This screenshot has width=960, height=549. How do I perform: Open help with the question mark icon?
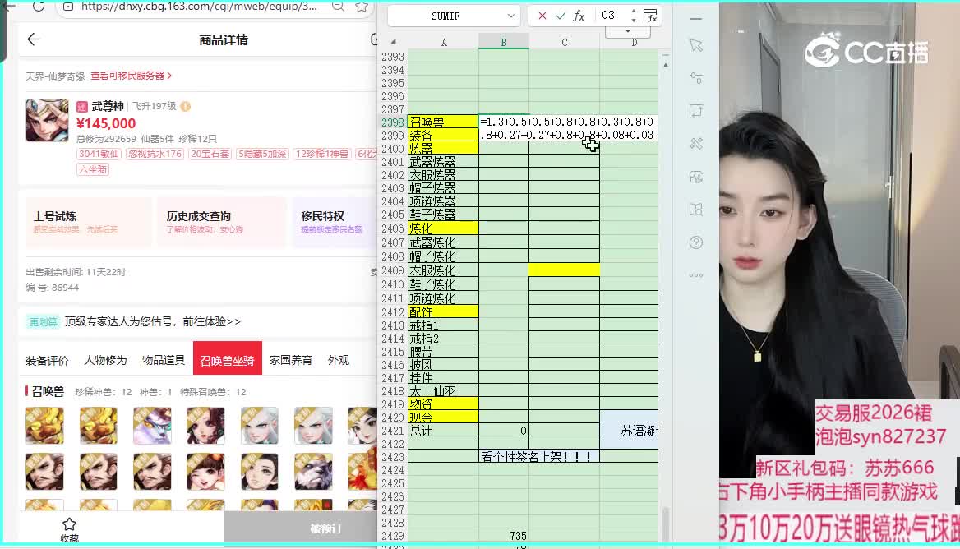click(x=696, y=242)
